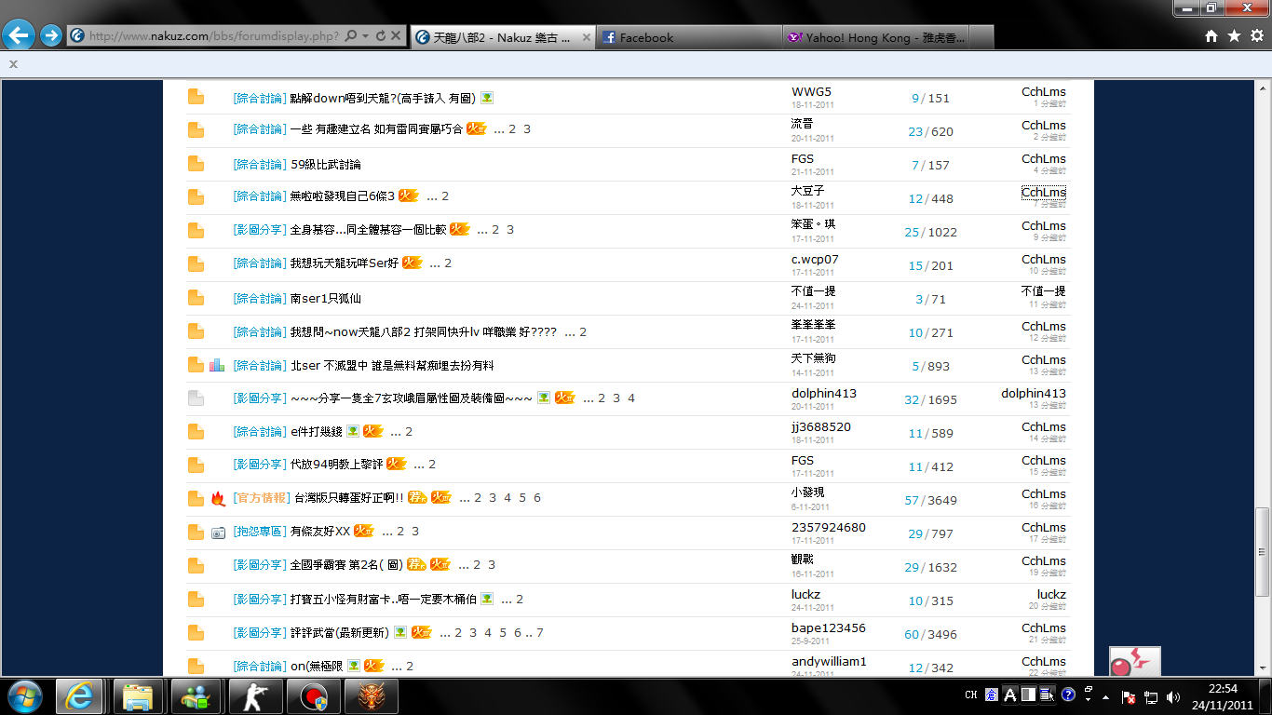Click the search magnifier in address bar
The width and height of the screenshot is (1272, 715).
pyautogui.click(x=351, y=36)
